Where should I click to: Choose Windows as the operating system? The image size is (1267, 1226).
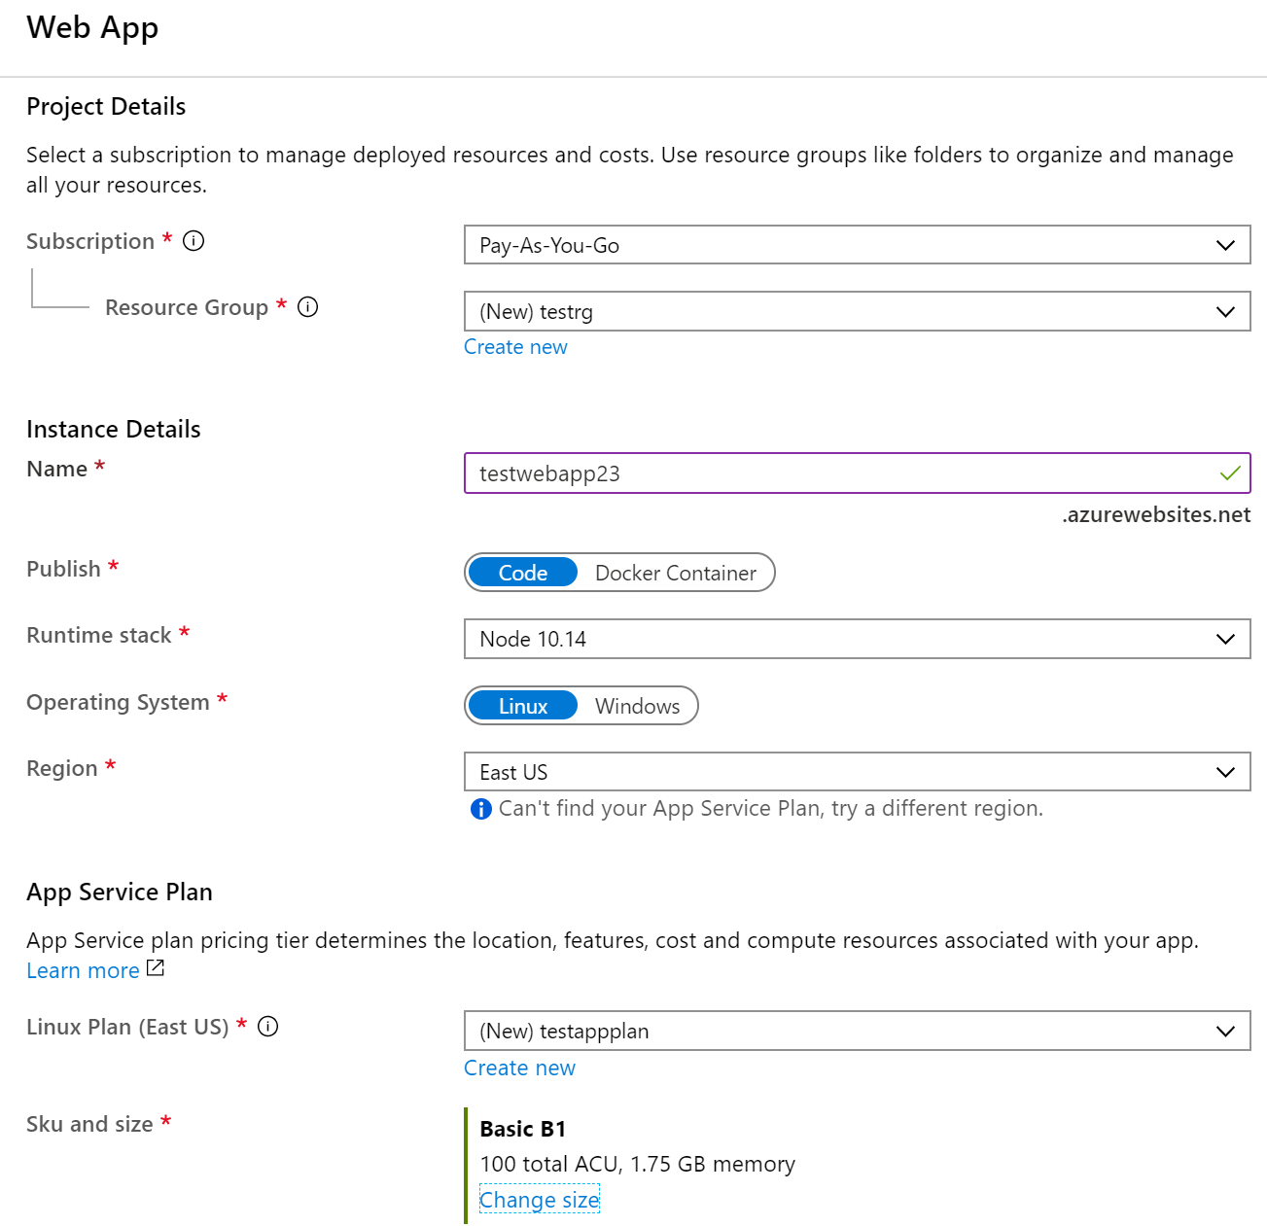pos(638,706)
